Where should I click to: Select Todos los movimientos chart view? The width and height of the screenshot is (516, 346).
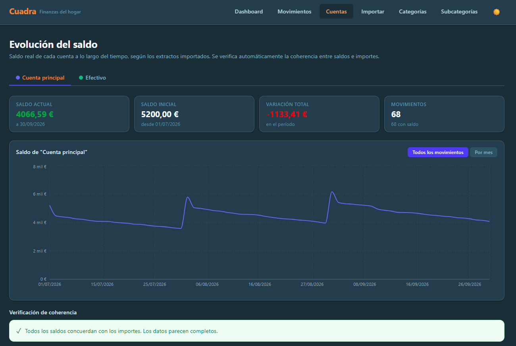point(438,152)
